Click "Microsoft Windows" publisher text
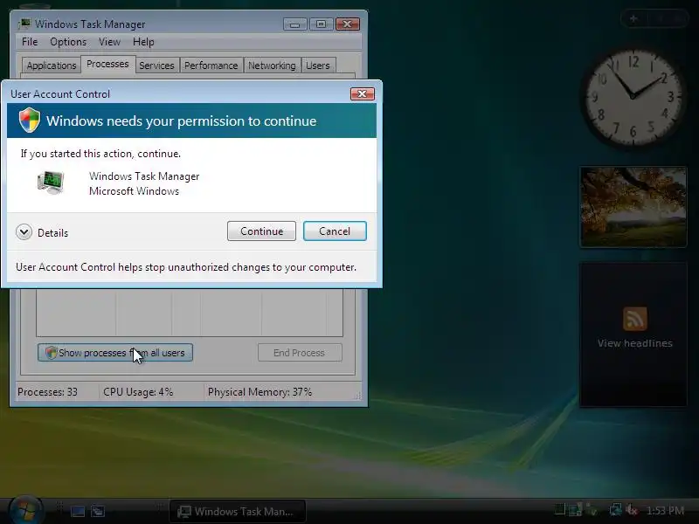This screenshot has height=524, width=699. (134, 191)
